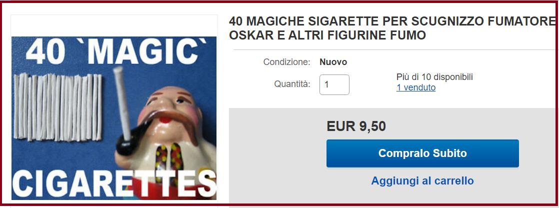Add item via Aggiungi al carrello

(422, 180)
